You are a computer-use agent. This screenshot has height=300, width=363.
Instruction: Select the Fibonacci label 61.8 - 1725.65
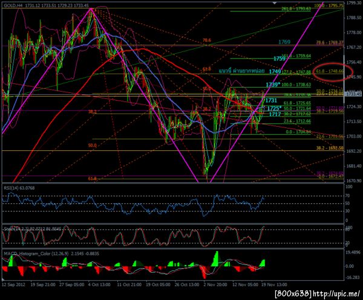(x=297, y=103)
